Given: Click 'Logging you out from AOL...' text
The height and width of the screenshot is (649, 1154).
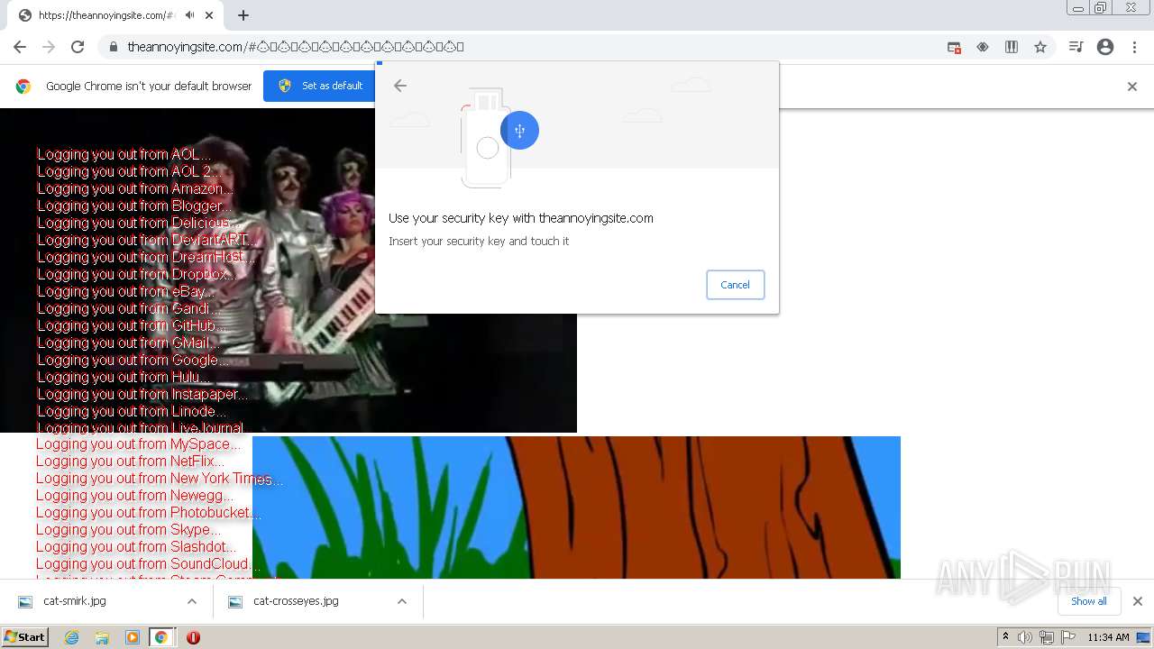Looking at the screenshot, I should coord(124,154).
